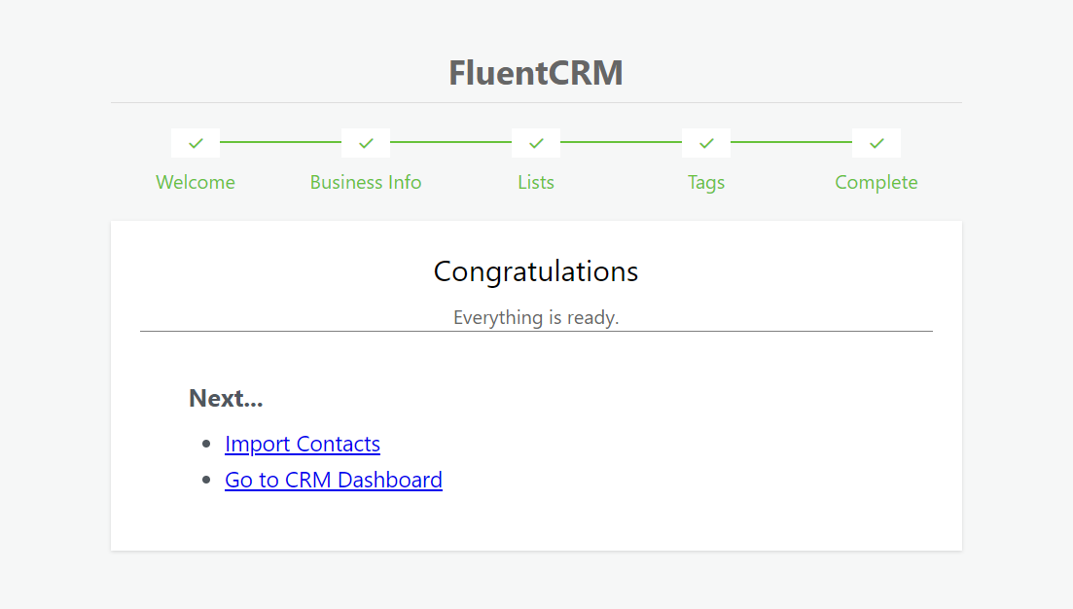Screen dimensions: 1073x609
Task: Click the checkmark icon above Welcome
Action: 195,142
